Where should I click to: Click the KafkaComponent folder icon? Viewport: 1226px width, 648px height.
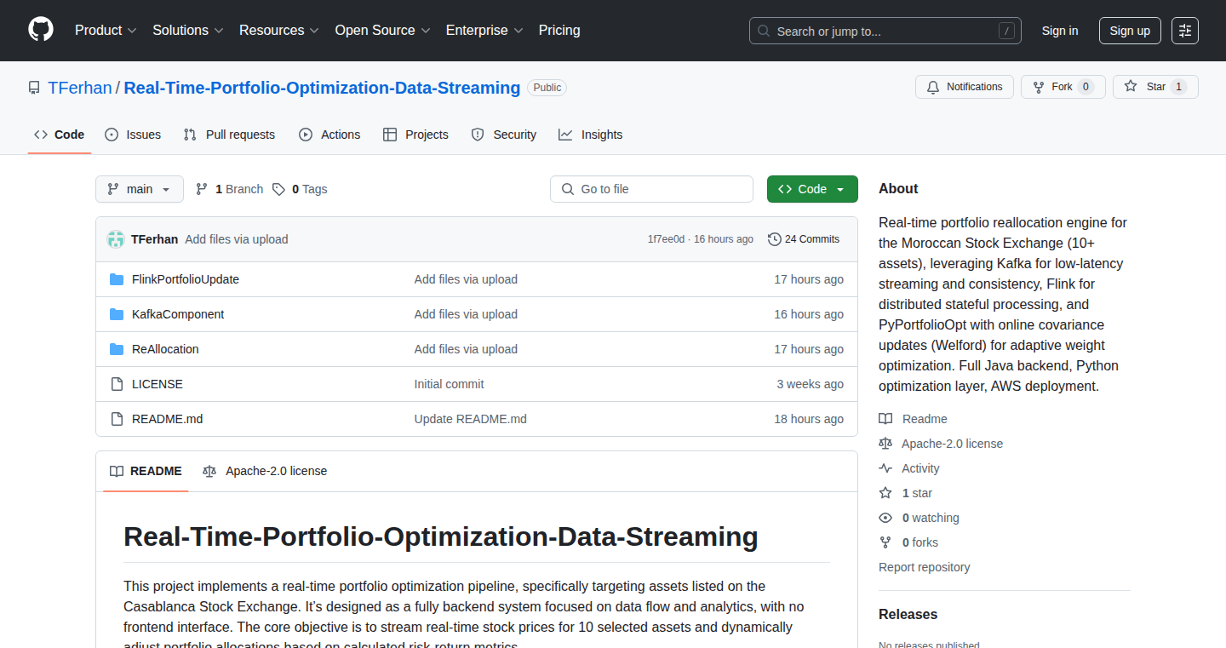tap(117, 314)
